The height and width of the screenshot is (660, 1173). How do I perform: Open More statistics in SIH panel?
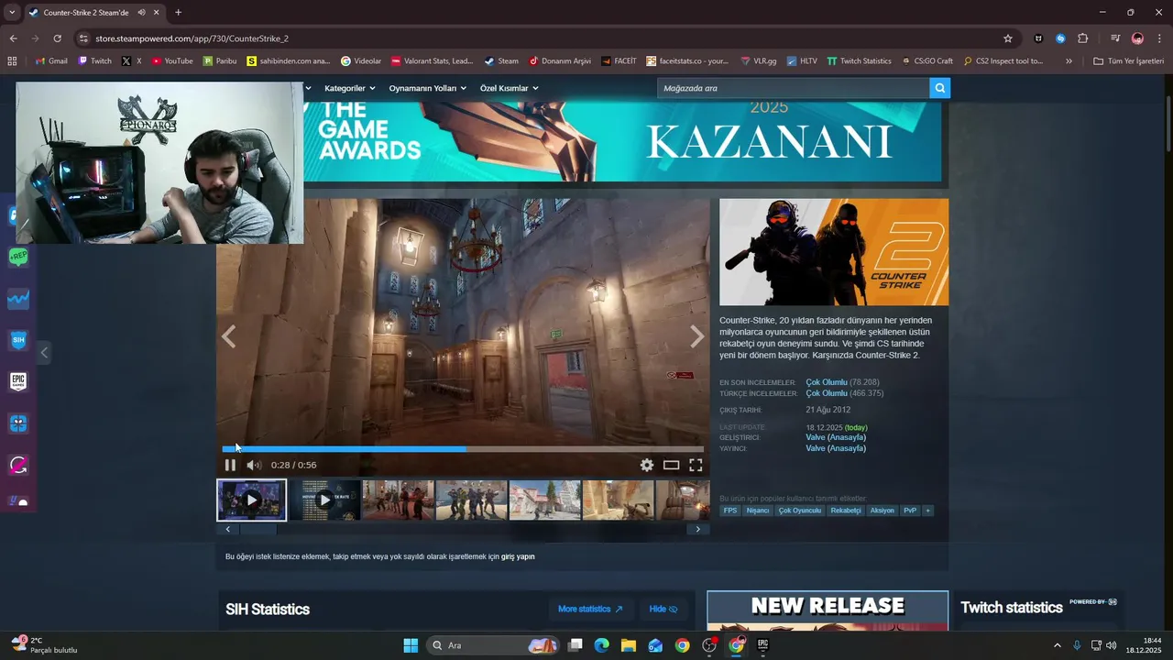click(x=590, y=609)
